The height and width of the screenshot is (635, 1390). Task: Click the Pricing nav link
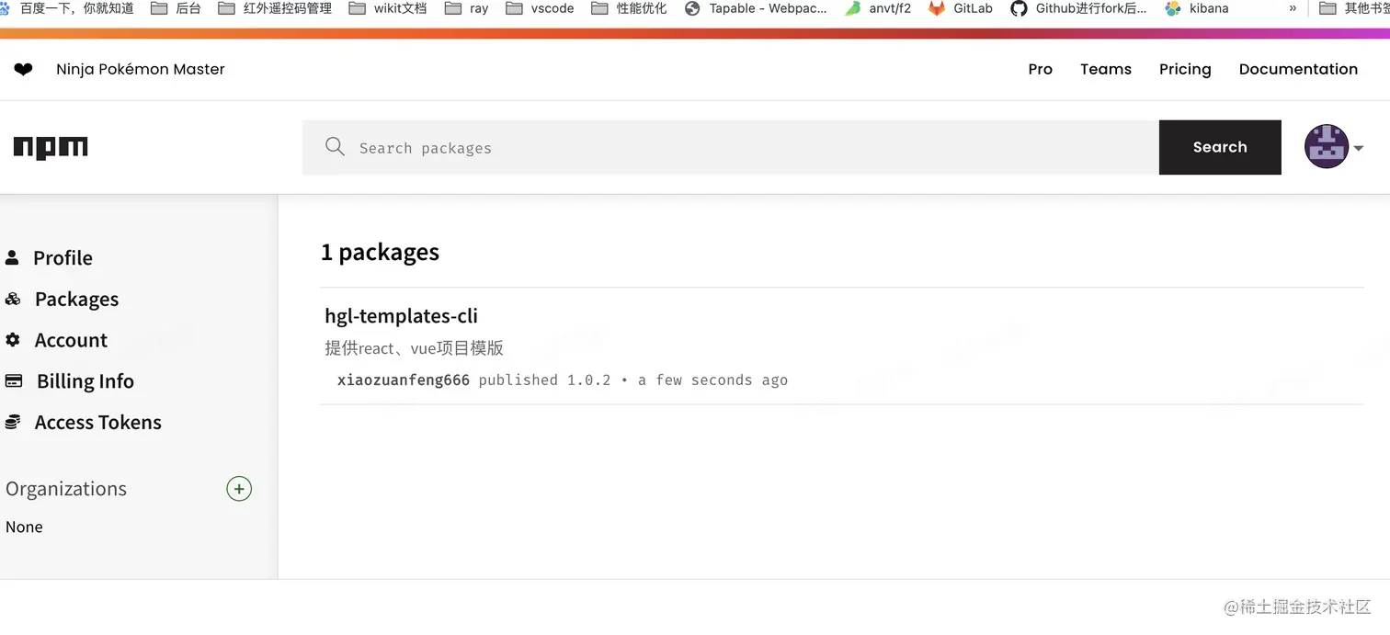(x=1185, y=69)
